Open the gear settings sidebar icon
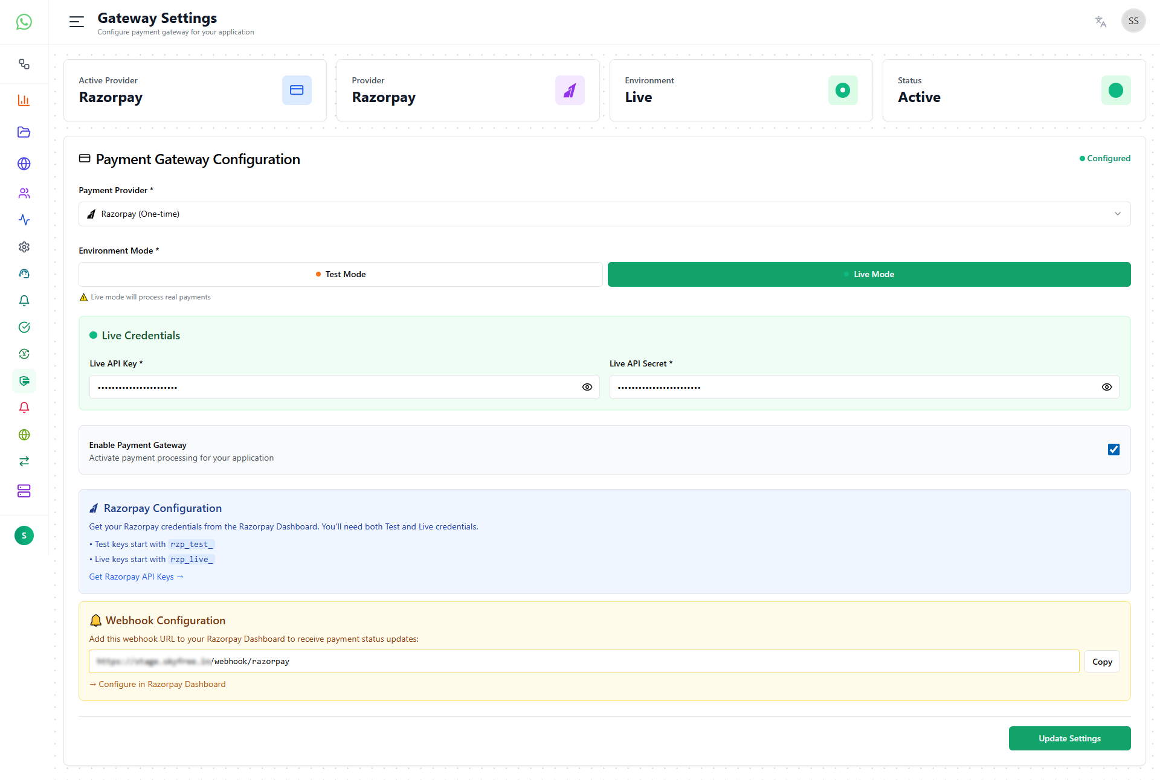Screen dimensions: 1160x780 pyautogui.click(x=24, y=247)
